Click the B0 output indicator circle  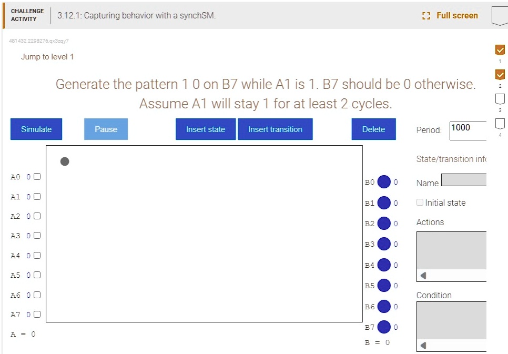pos(384,182)
